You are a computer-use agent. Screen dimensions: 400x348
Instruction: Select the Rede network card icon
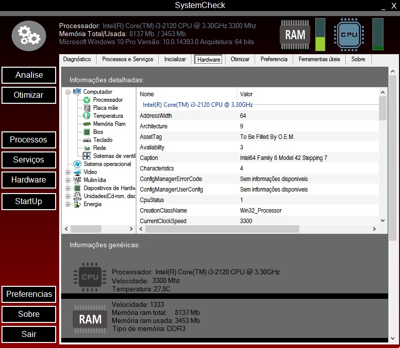point(87,148)
